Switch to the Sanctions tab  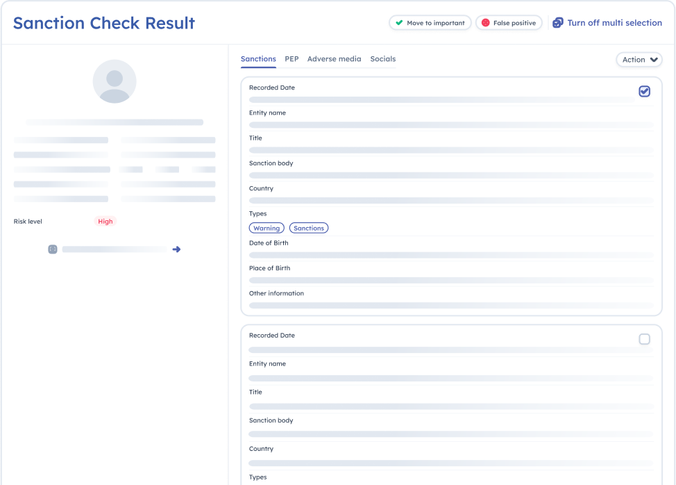(258, 59)
